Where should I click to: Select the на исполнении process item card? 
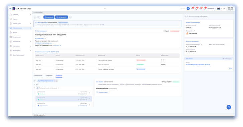click(64, 105)
